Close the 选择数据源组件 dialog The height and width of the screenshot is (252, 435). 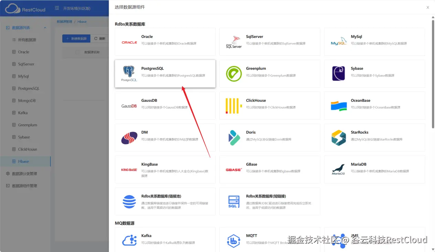pyautogui.click(x=428, y=7)
